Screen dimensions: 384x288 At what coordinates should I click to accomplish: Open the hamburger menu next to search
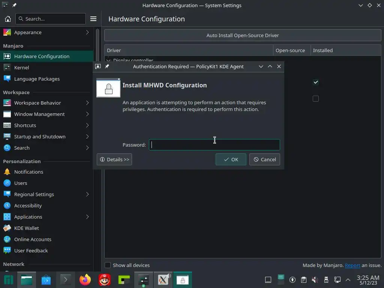pos(93,19)
